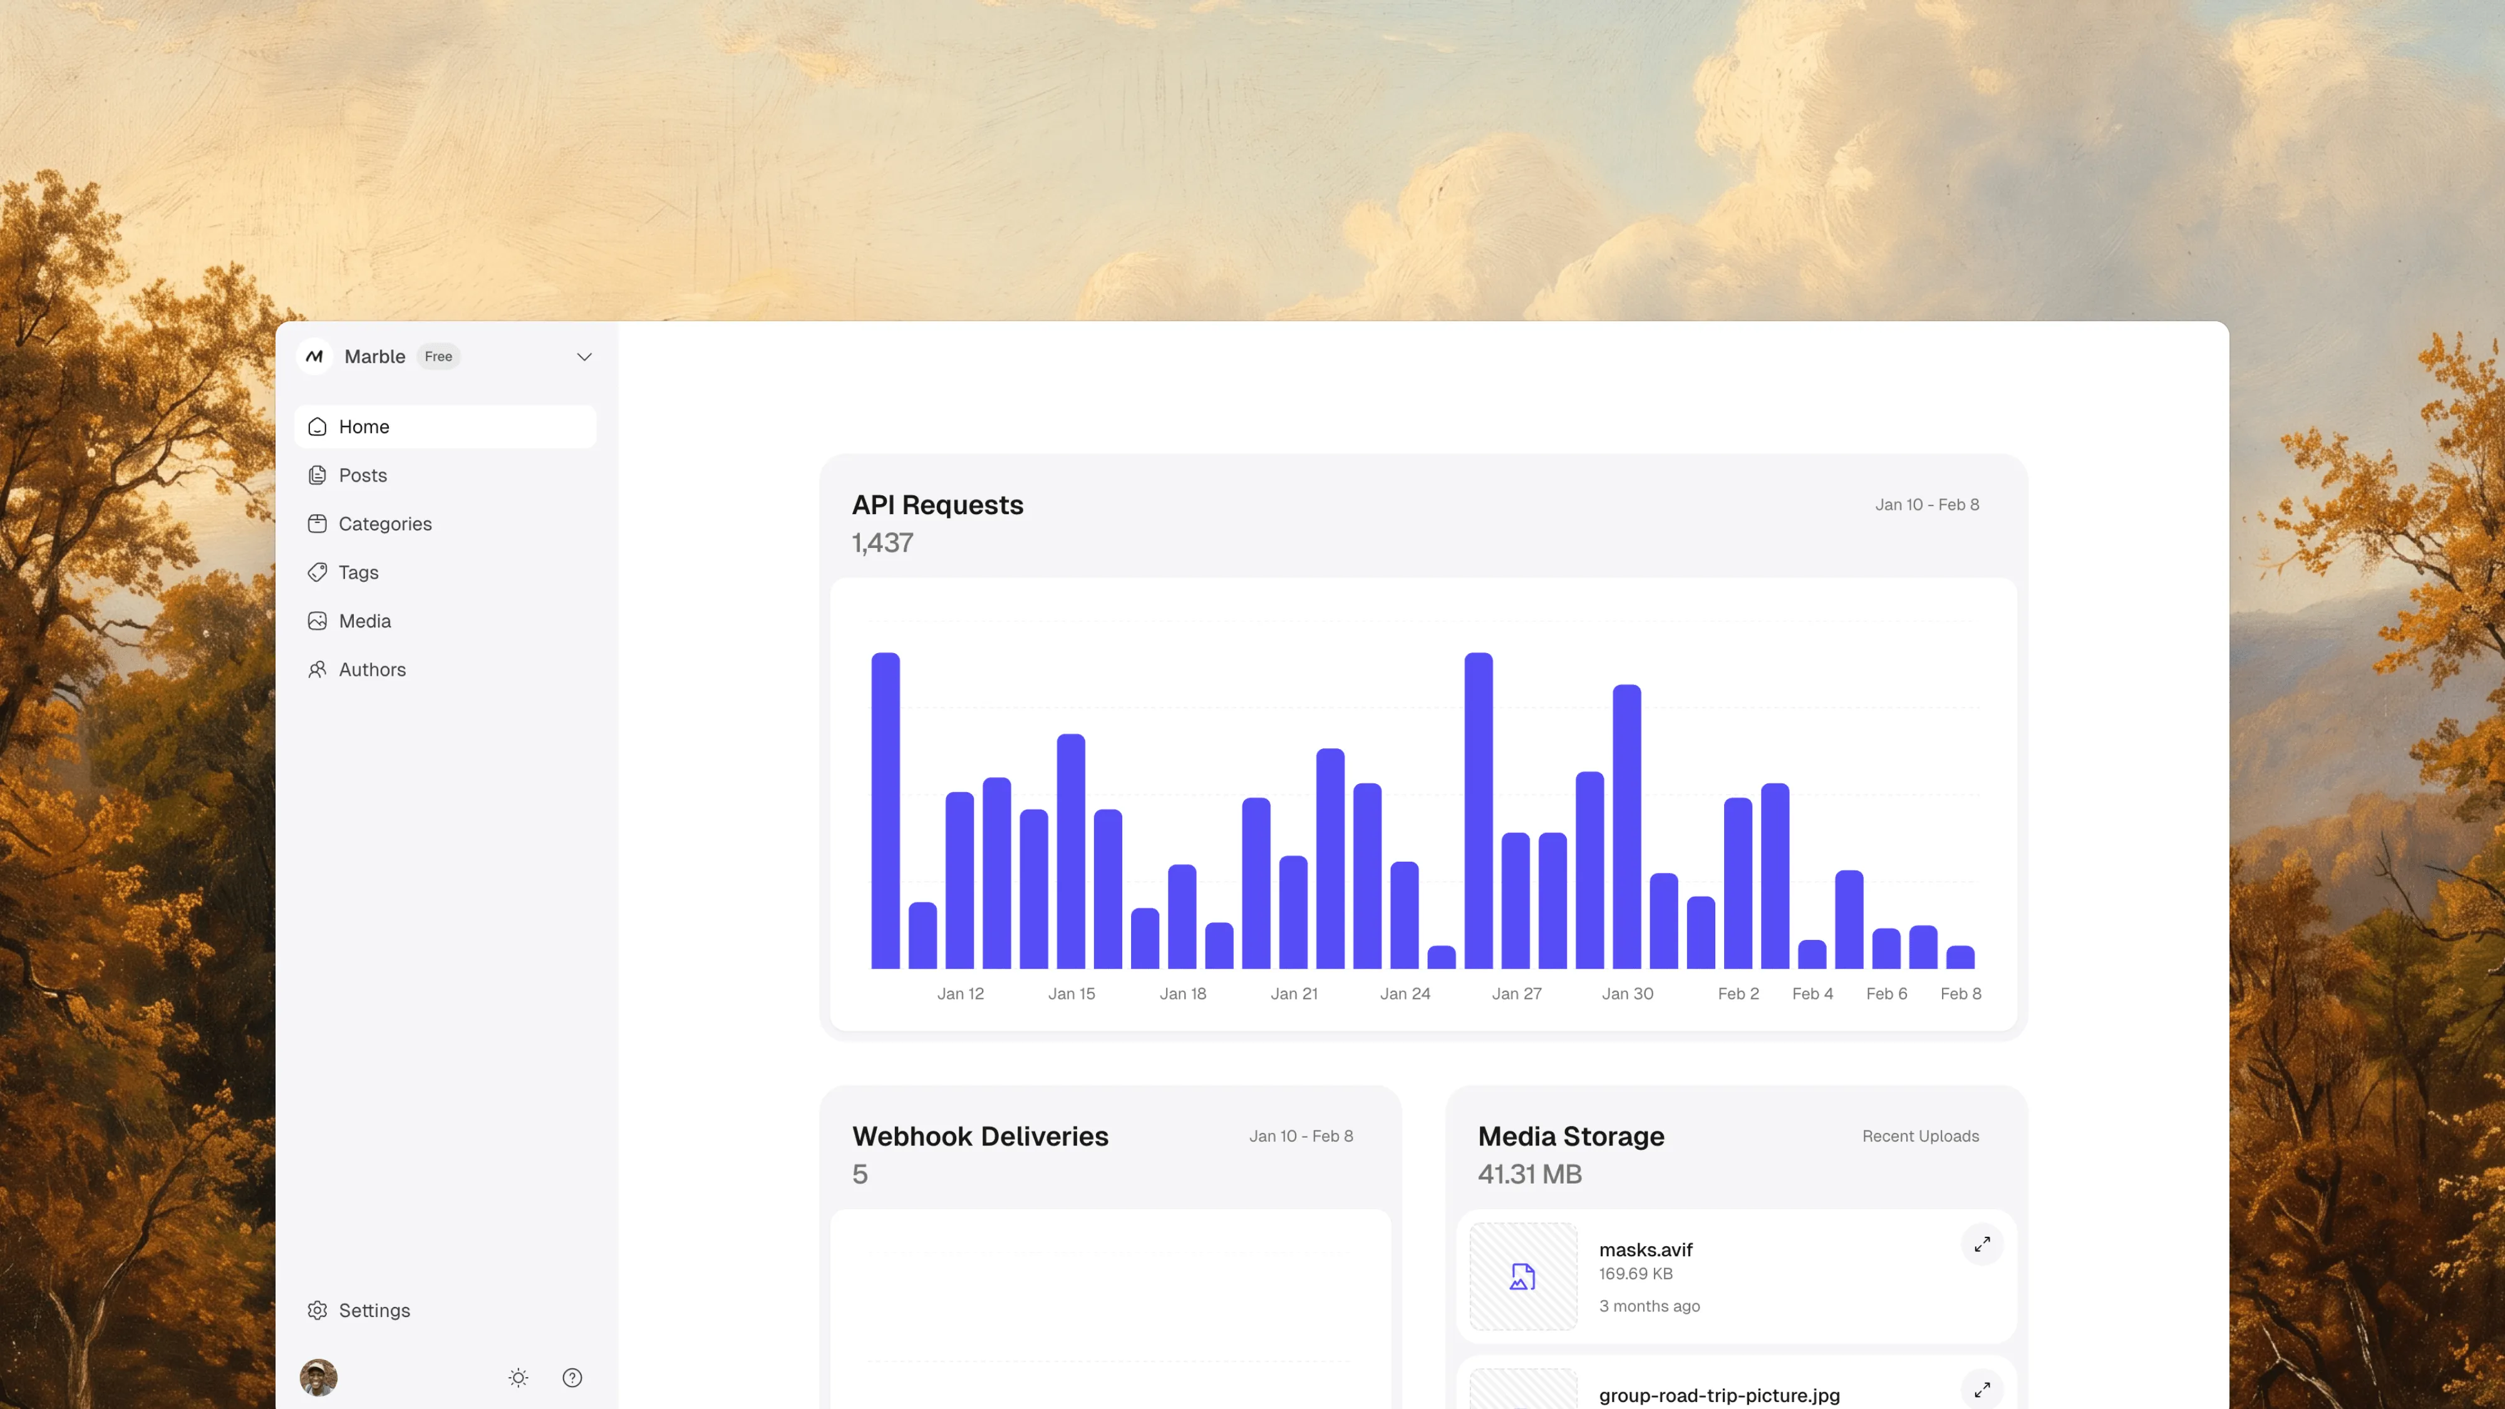Click the bar above Feb 6
The height and width of the screenshot is (1409, 2505).
point(1886,949)
